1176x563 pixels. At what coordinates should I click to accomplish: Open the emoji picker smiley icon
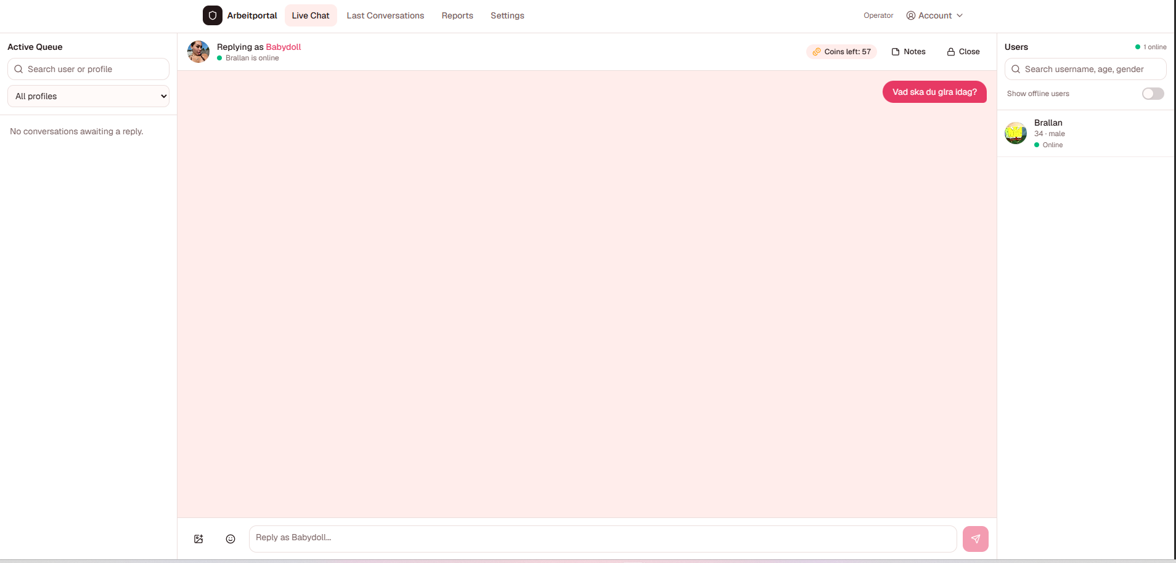[231, 539]
